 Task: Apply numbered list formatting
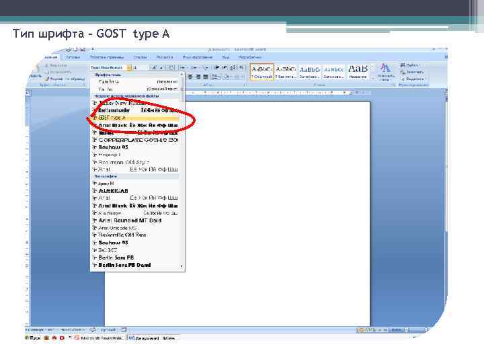[195, 68]
